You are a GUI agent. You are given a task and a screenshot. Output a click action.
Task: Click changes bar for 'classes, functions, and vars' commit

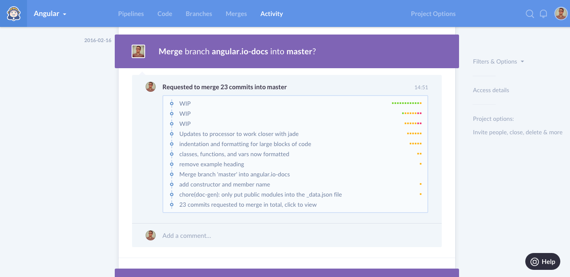coord(419,154)
